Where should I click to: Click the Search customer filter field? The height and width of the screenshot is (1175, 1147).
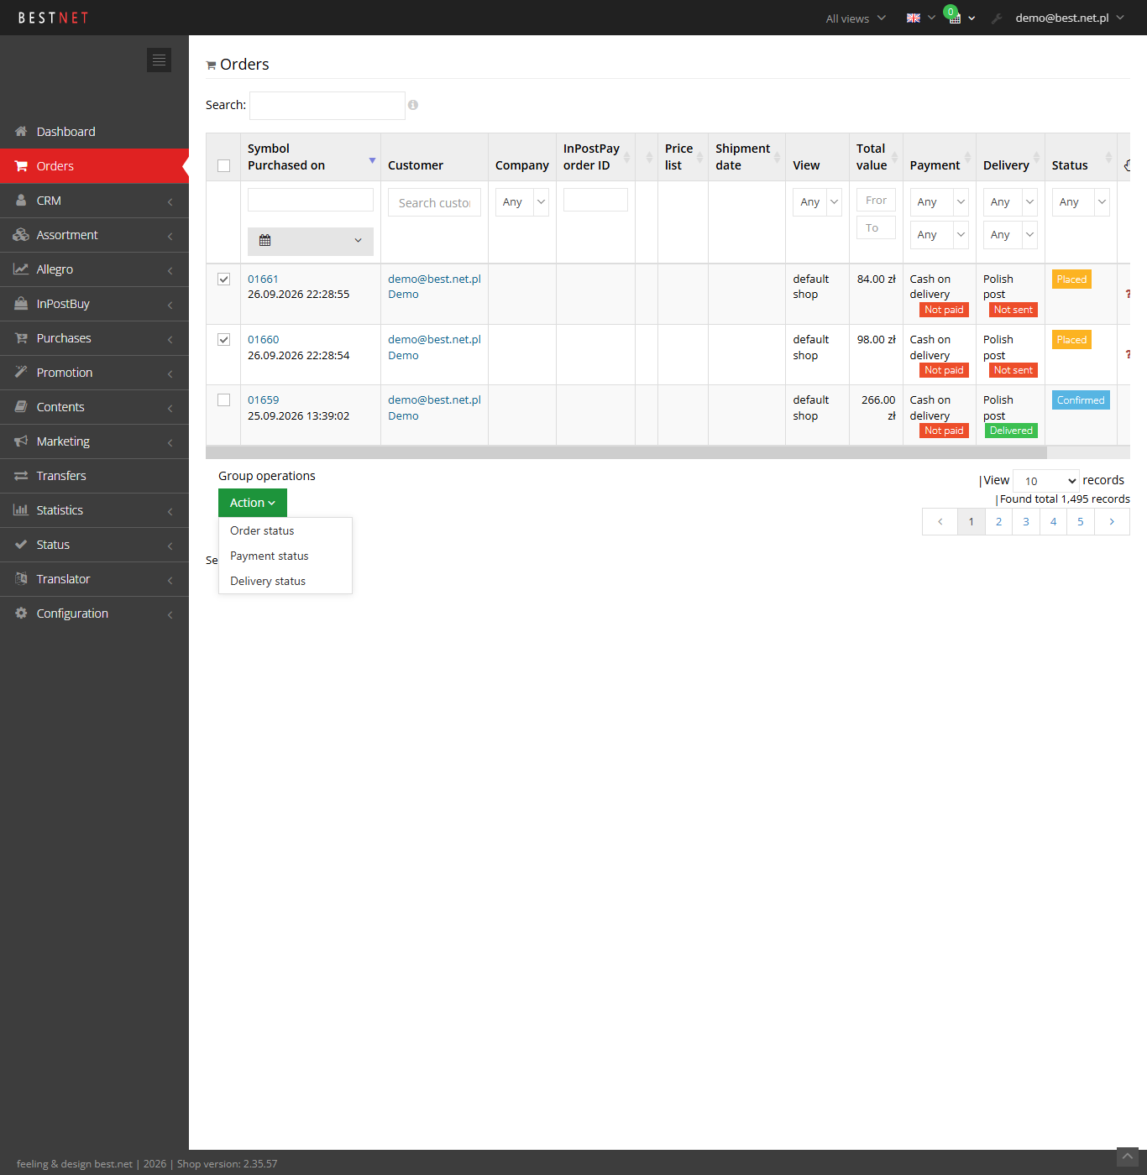(x=434, y=202)
